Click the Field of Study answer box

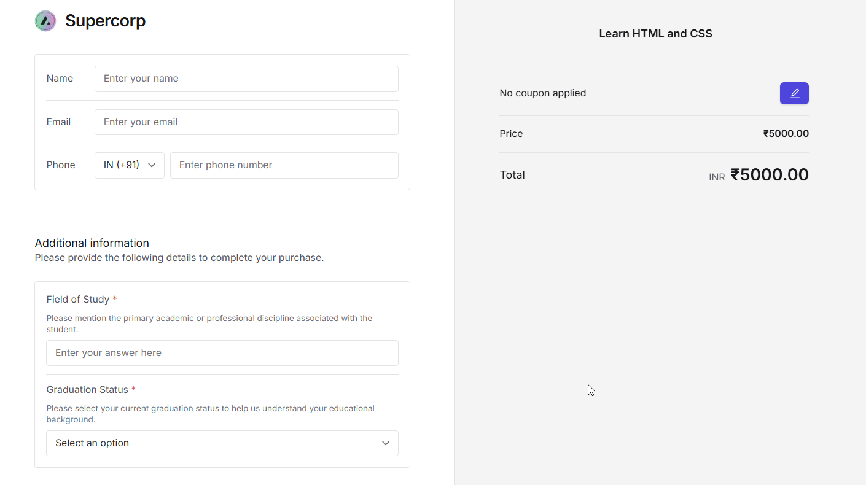[222, 353]
